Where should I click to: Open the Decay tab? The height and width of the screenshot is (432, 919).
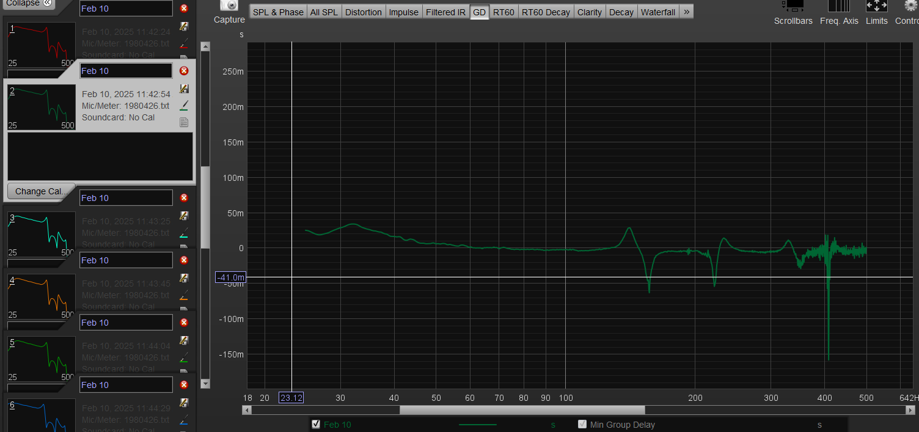coord(621,12)
